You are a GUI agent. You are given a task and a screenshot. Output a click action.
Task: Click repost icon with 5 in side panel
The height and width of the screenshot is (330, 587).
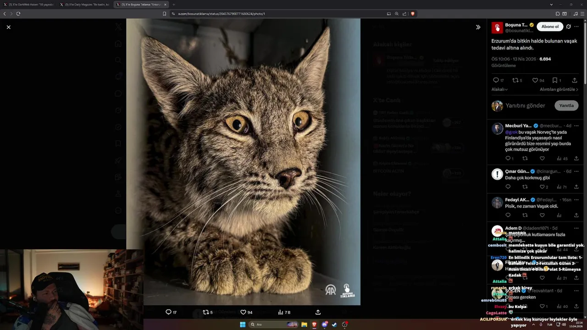[x=515, y=80]
